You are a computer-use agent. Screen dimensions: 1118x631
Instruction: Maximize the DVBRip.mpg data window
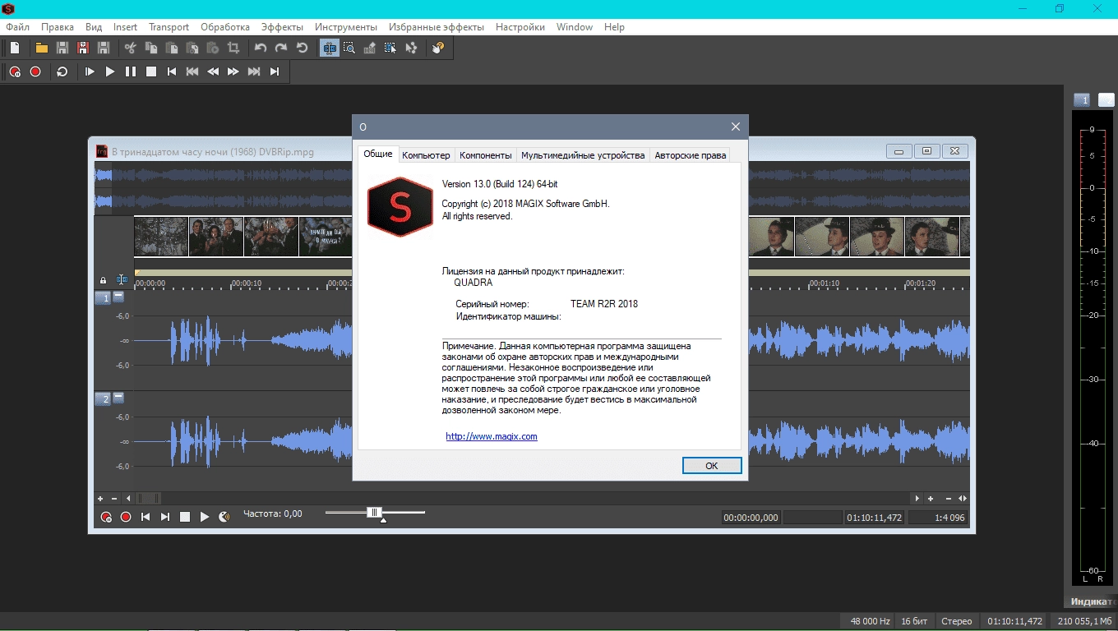(x=927, y=151)
